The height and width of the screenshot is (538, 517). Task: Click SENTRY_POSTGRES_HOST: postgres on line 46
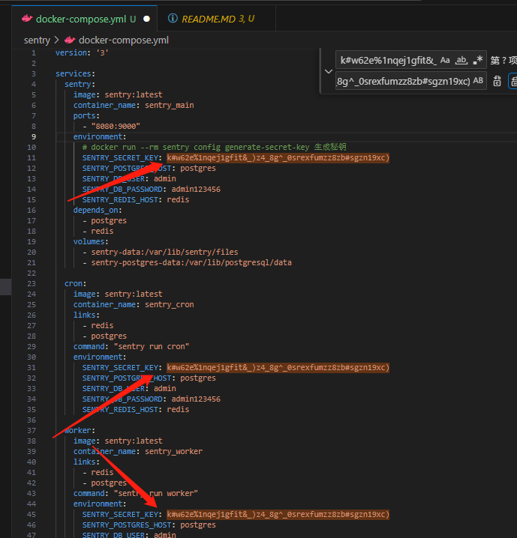coord(149,525)
